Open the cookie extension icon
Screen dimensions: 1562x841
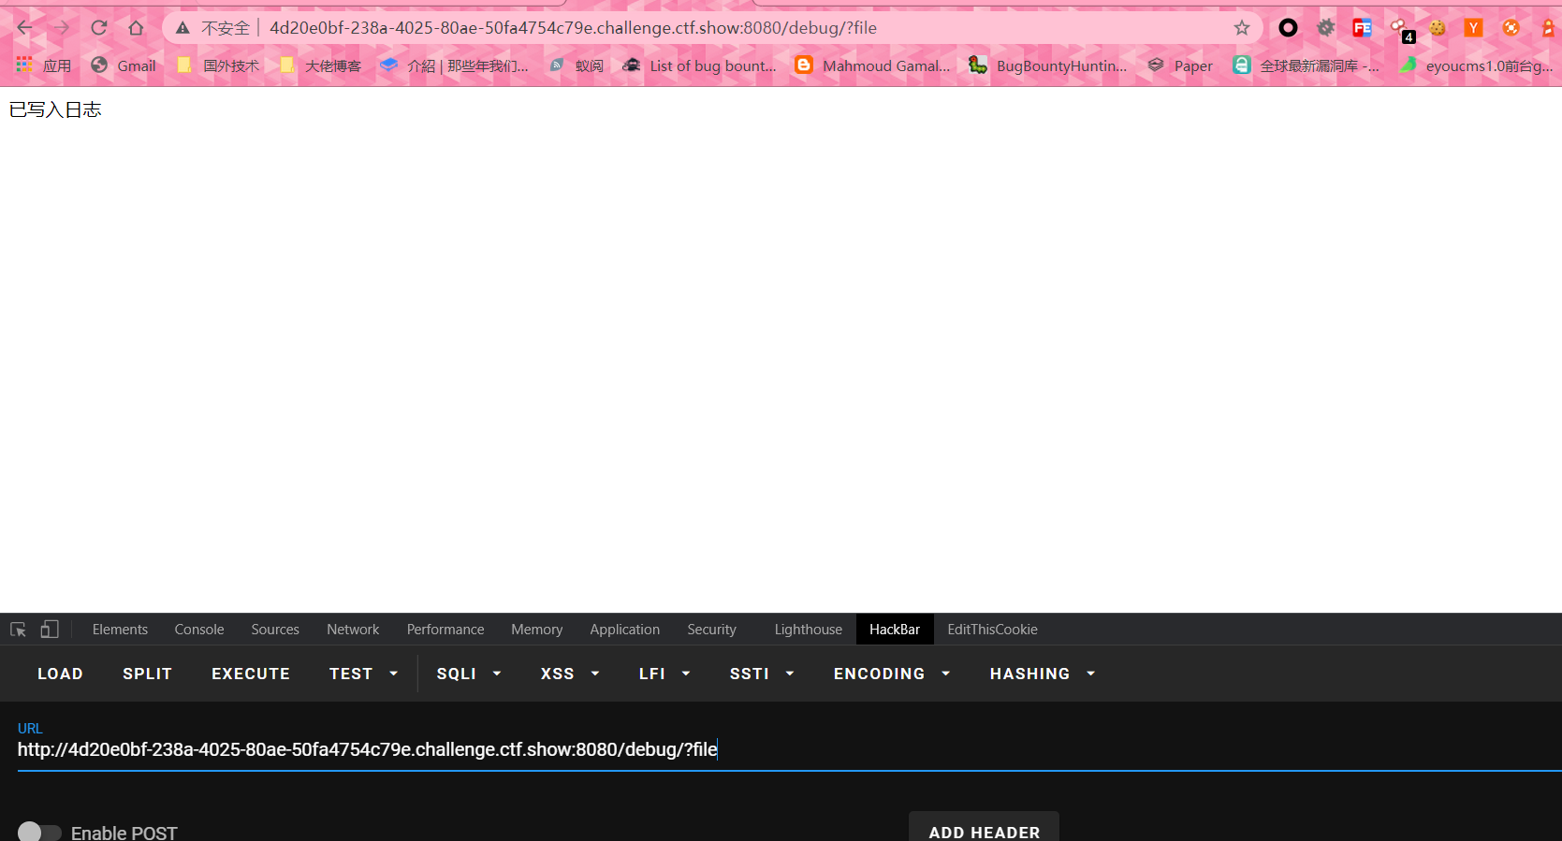point(1438,28)
